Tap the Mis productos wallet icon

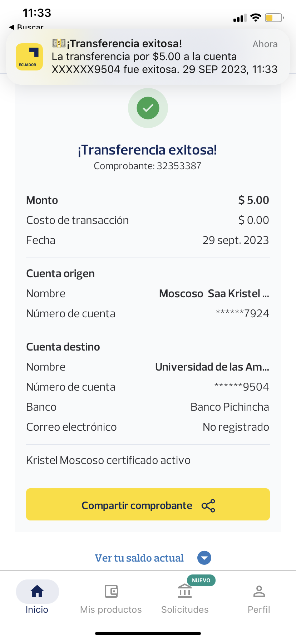[111, 591]
